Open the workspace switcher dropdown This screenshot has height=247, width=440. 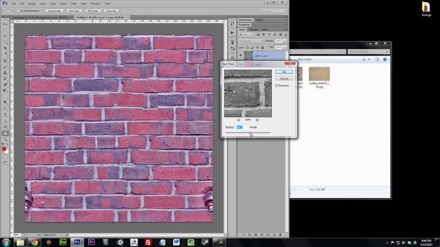click(x=273, y=11)
